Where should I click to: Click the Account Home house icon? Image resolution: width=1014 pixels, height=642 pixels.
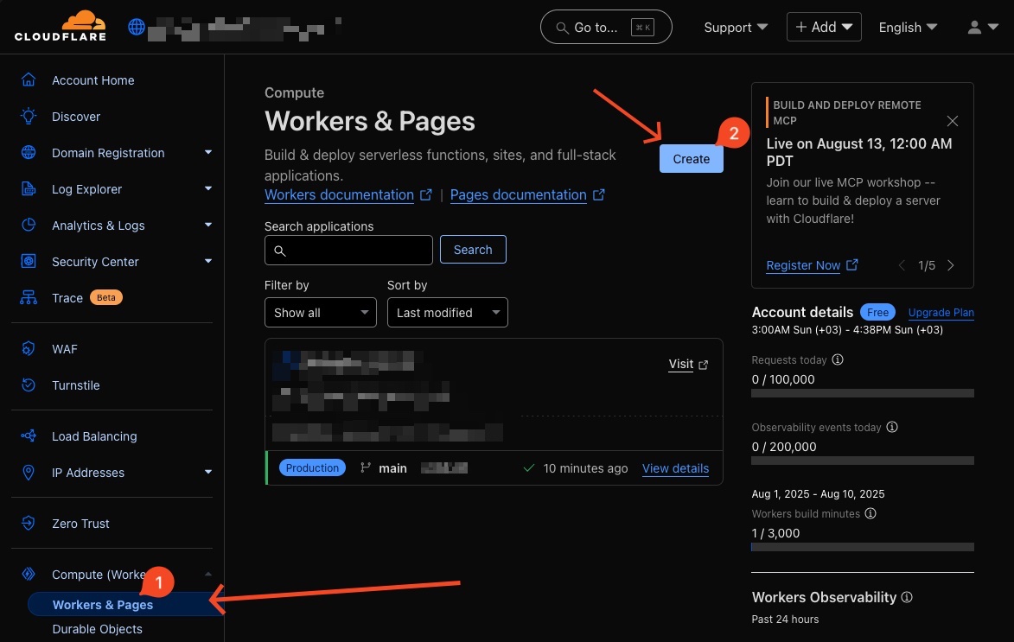pos(29,80)
